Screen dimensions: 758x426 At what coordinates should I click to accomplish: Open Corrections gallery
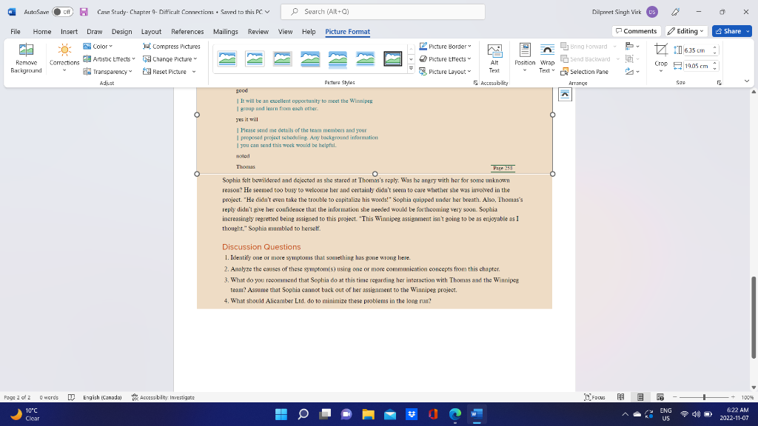(x=64, y=58)
